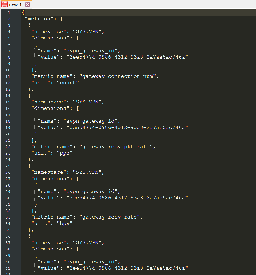Click the gateway ID value on line 8

[127, 57]
